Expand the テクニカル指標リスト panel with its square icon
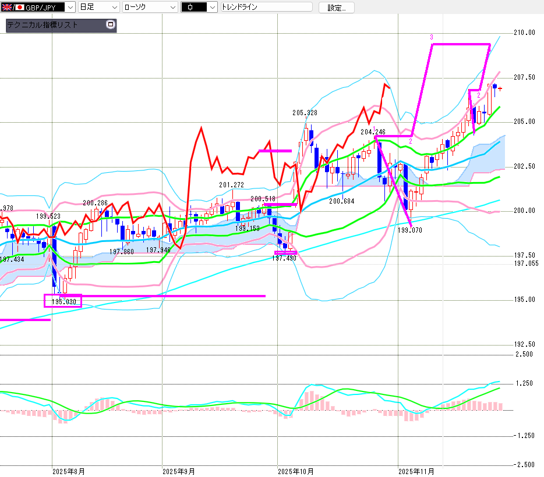Viewport: 544px width, 477px height. 110,25
